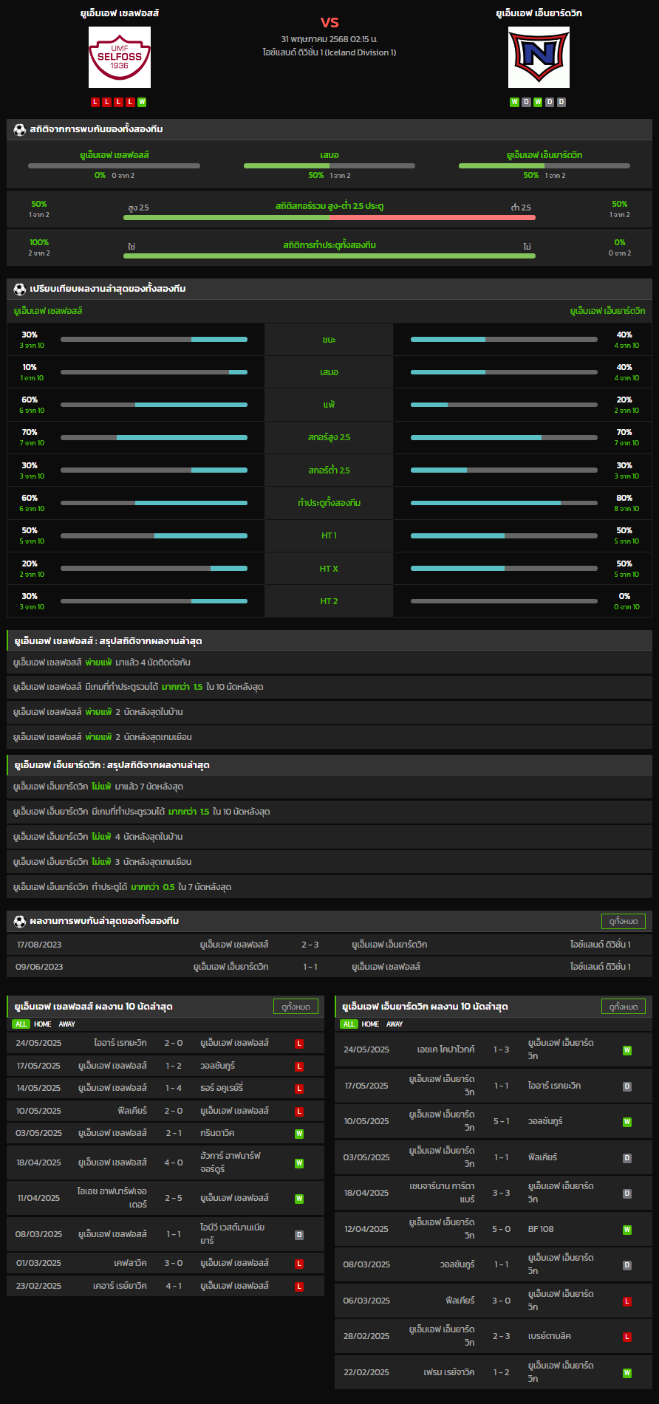This screenshot has height=1404, width=659.
Task: Click the สกอร์สูง 2.5 comparison row label
Action: pyautogui.click(x=329, y=437)
